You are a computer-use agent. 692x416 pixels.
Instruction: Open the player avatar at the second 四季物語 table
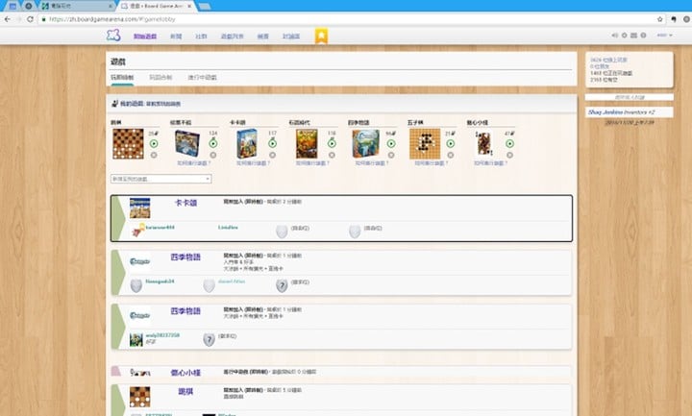(136, 340)
